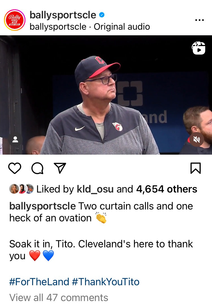Open the Reels icon on video

[x=198, y=48]
